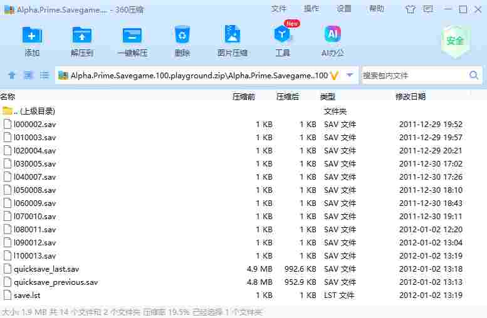The height and width of the screenshot is (318, 487).
Task: Open the 图片压缩 image compression tool
Action: pos(233,35)
